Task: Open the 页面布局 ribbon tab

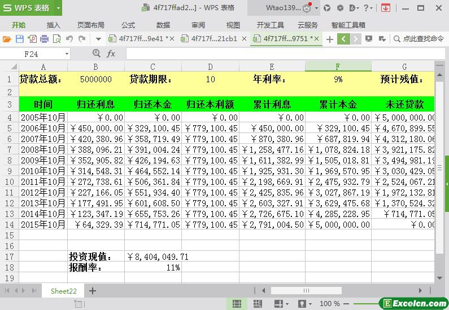Action: coord(90,25)
